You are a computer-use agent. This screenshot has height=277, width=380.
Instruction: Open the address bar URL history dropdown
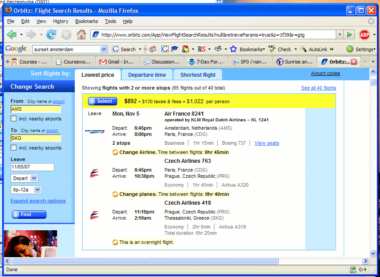[x=340, y=34]
